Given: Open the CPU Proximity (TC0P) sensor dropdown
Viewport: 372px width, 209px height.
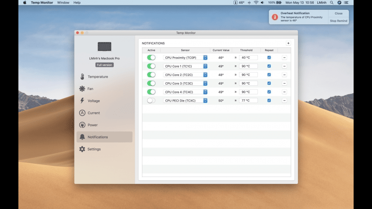Looking at the screenshot, I should 185,58.
